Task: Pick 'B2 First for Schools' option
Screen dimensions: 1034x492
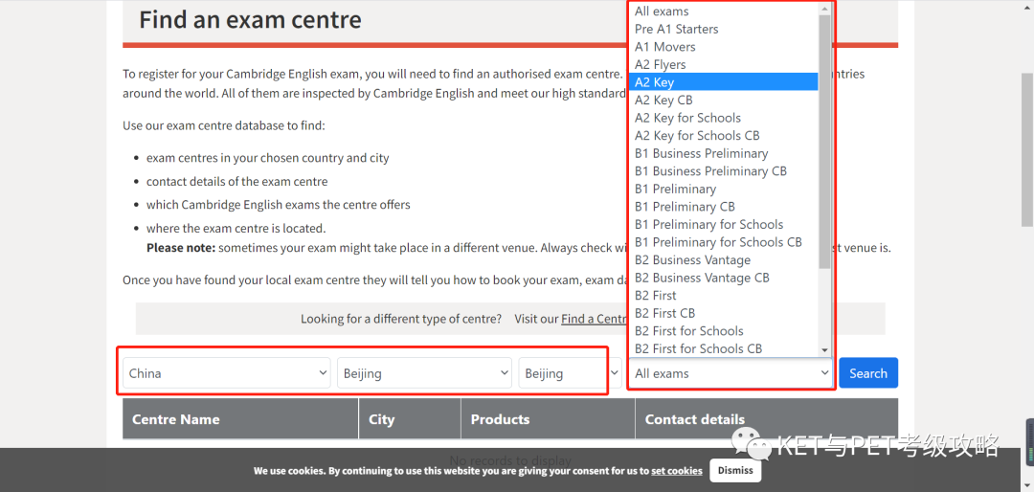Action: click(x=724, y=331)
